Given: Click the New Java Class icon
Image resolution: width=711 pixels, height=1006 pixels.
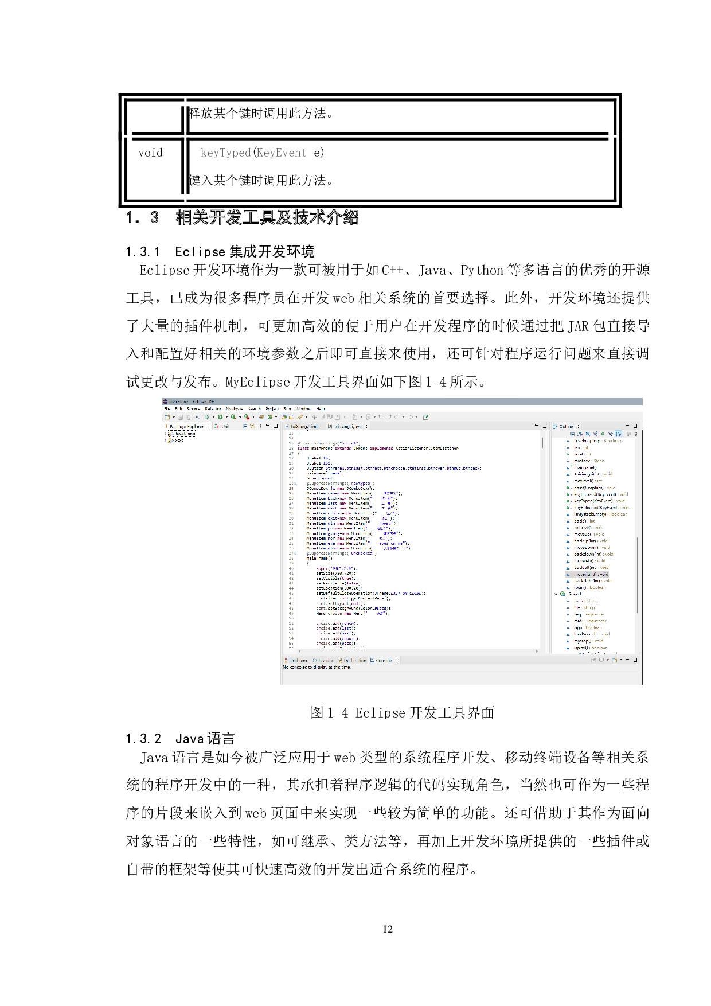Looking at the screenshot, I should (269, 417).
